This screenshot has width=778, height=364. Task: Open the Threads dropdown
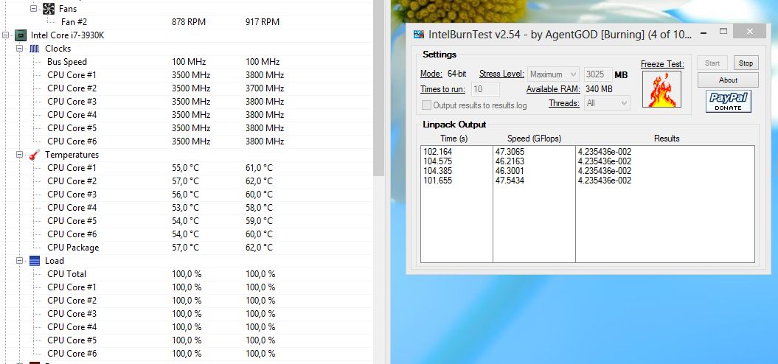tap(608, 103)
